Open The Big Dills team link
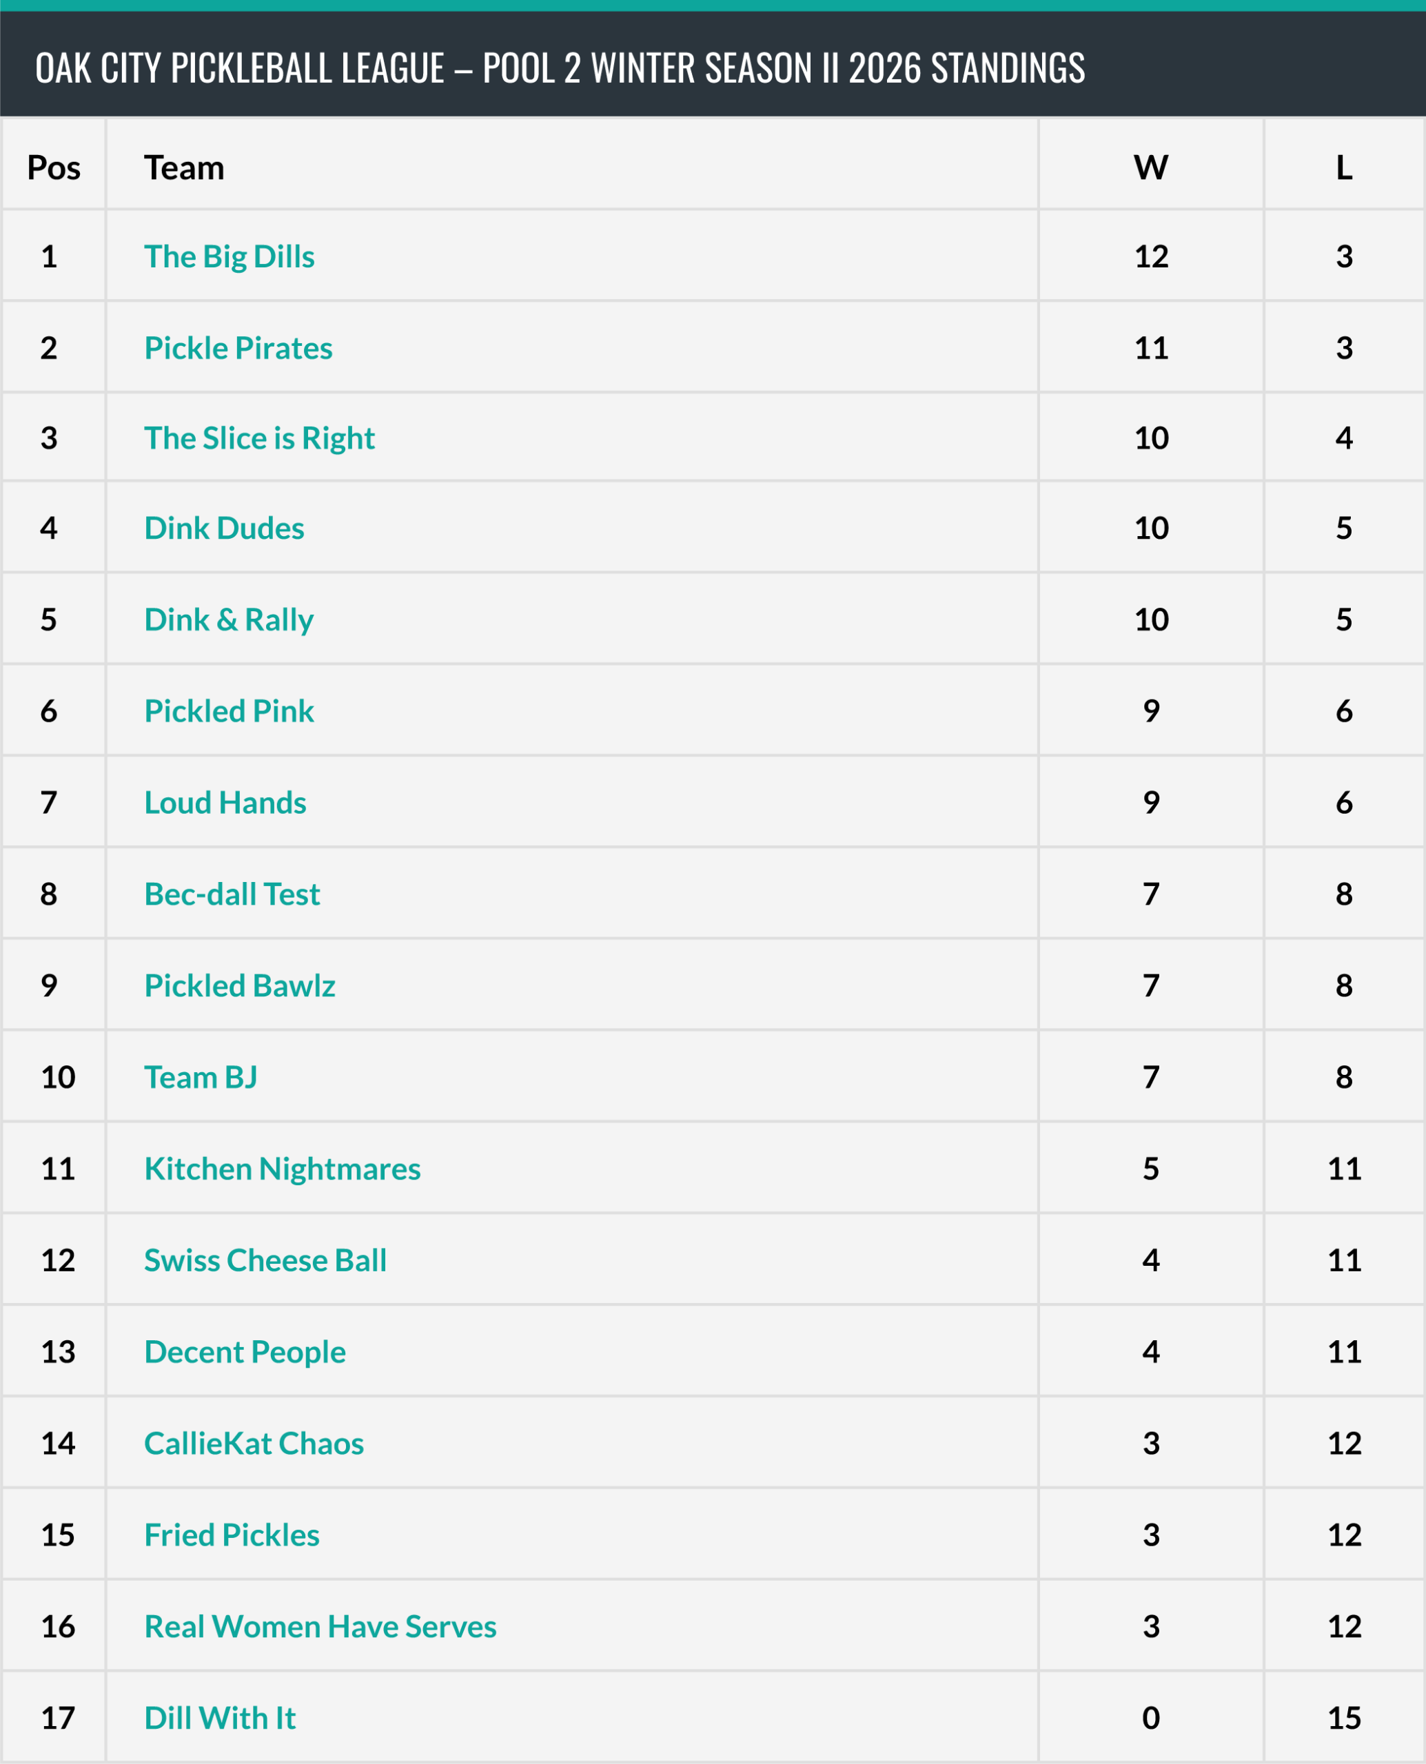 coord(230,257)
